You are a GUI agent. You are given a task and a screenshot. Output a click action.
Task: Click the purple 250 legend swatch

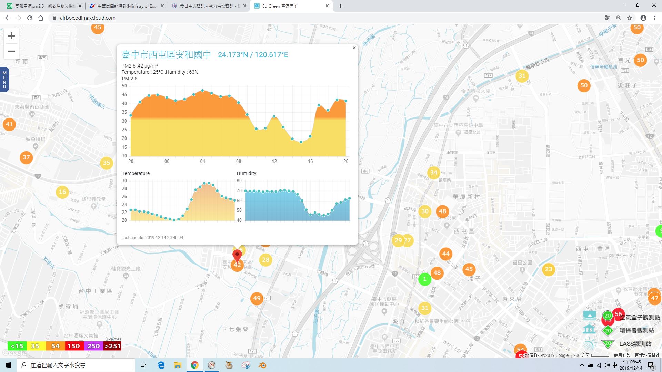(93, 346)
